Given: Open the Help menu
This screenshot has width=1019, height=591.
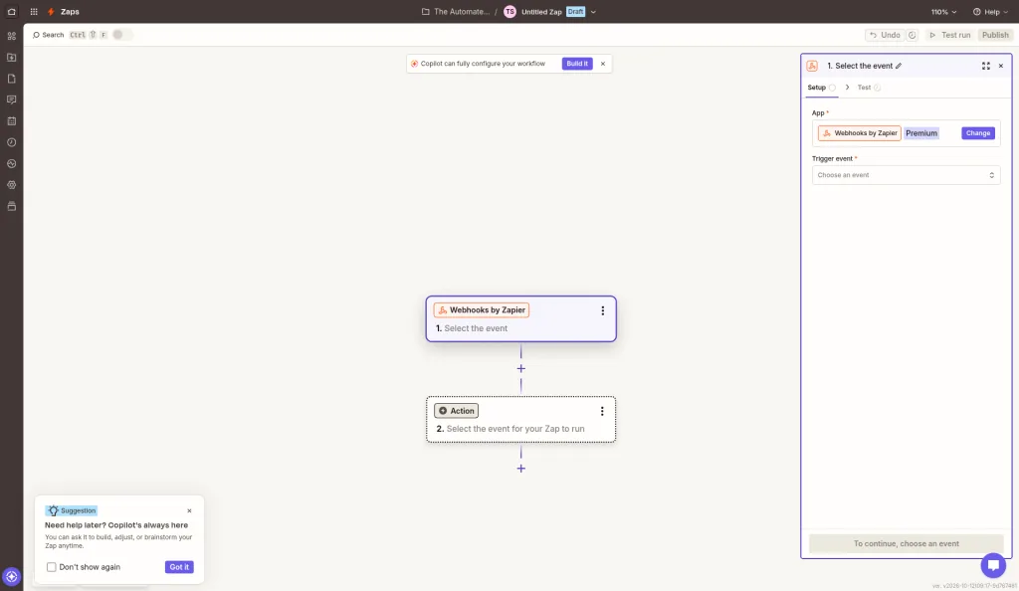Looking at the screenshot, I should [x=991, y=12].
